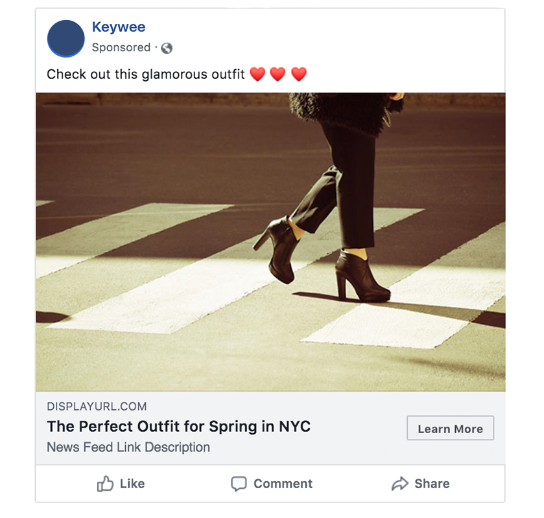The width and height of the screenshot is (544, 518).
Task: Click the last red heart emoji
Action: point(299,74)
